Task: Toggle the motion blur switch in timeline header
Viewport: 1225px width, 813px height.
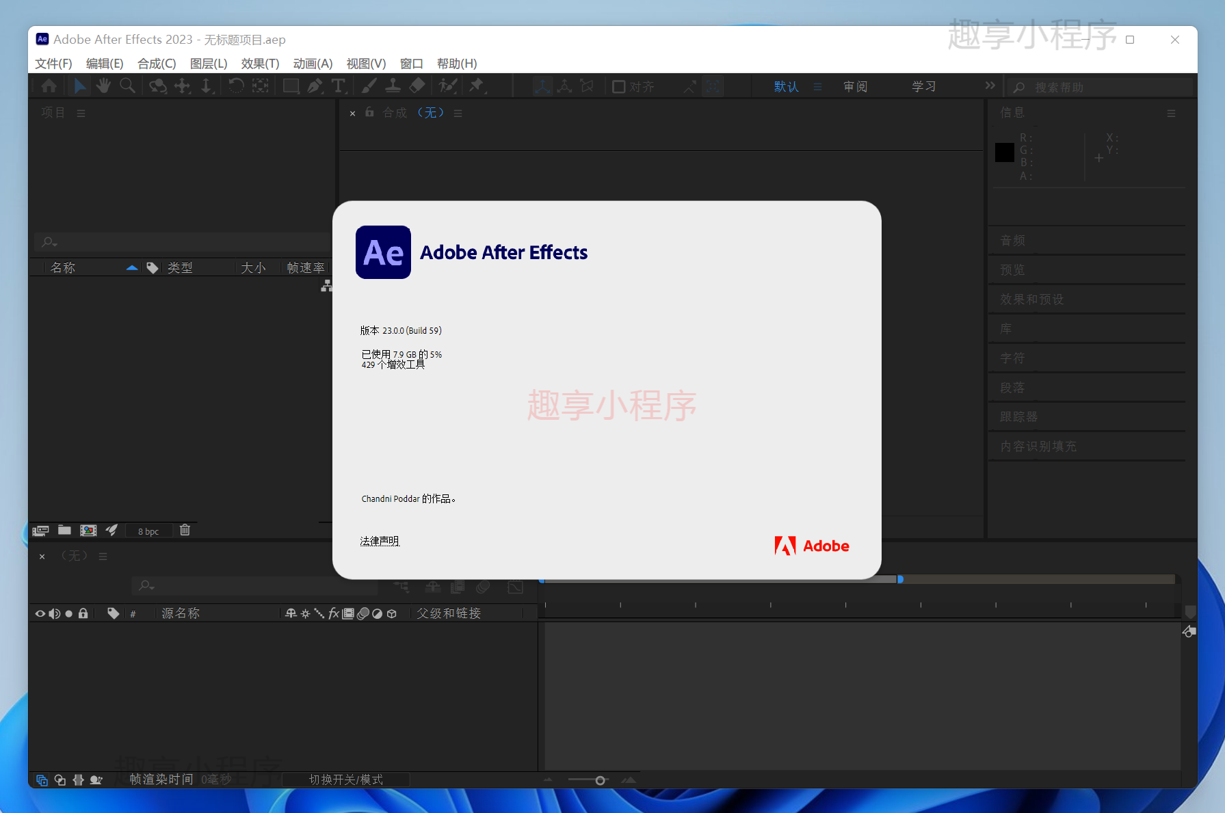Action: (484, 587)
